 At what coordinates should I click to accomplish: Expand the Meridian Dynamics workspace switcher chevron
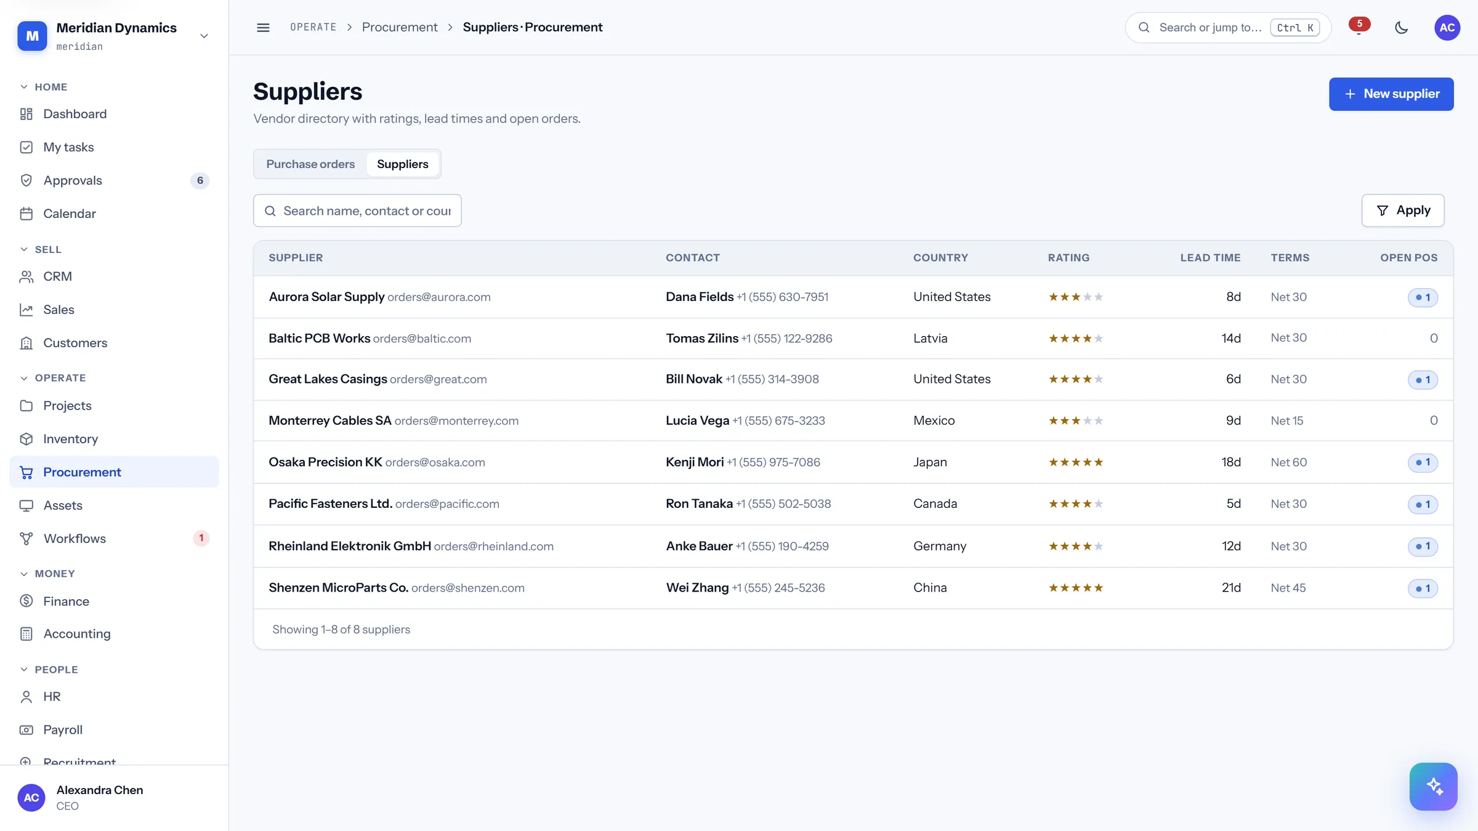pos(204,36)
